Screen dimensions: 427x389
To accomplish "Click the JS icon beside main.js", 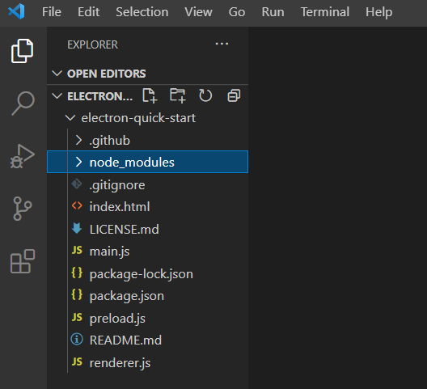I will coord(77,250).
